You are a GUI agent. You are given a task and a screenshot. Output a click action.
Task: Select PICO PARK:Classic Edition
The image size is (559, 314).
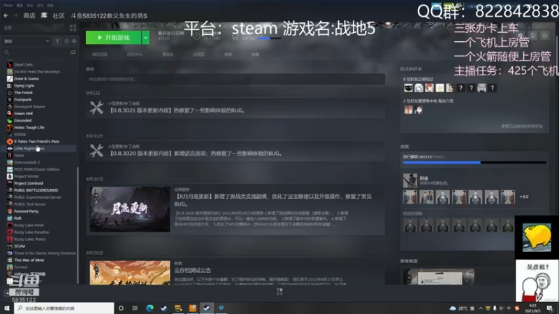[37, 170]
